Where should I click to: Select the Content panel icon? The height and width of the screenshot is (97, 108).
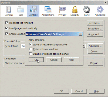coord(33,11)
